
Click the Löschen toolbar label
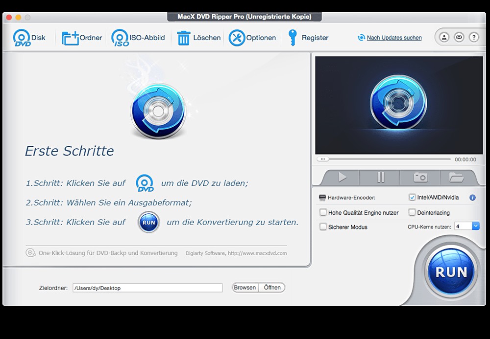pos(207,38)
